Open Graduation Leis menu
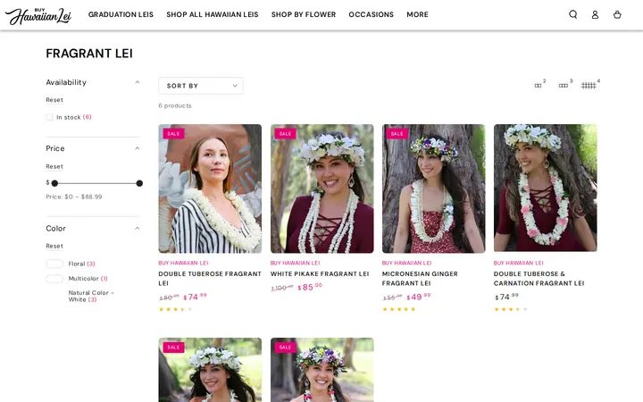Screen dimensions: 643x402 tap(121, 14)
